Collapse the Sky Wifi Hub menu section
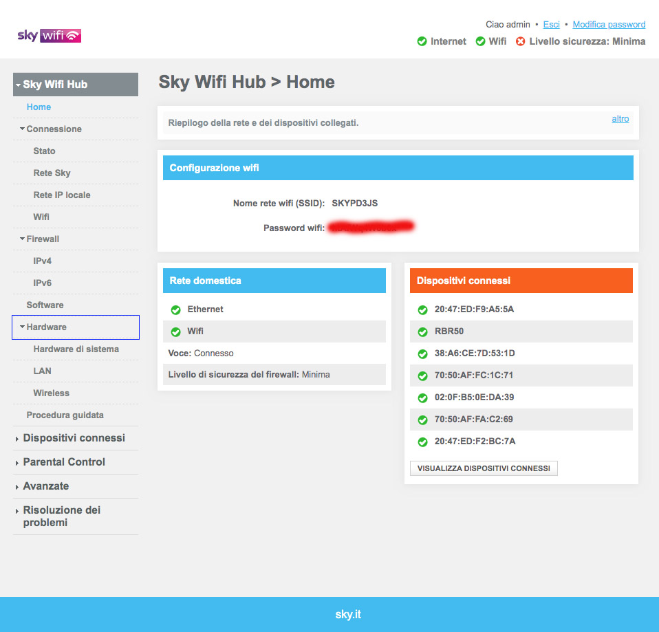This screenshot has width=659, height=632. point(76,85)
